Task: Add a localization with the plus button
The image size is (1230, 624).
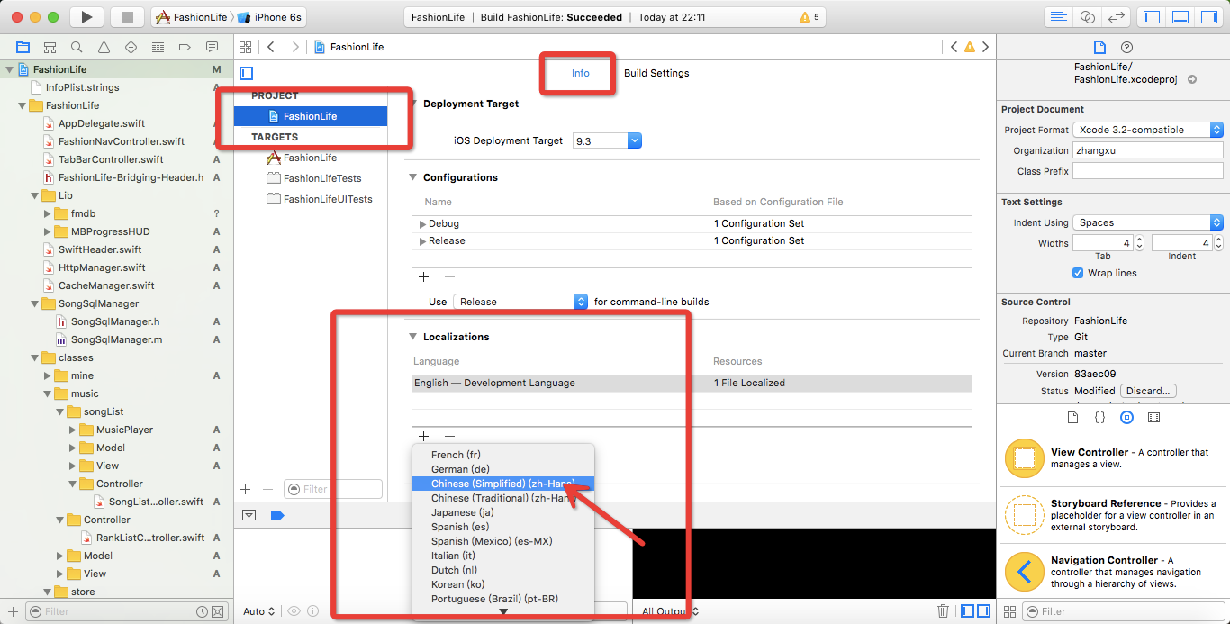Action: click(x=423, y=436)
